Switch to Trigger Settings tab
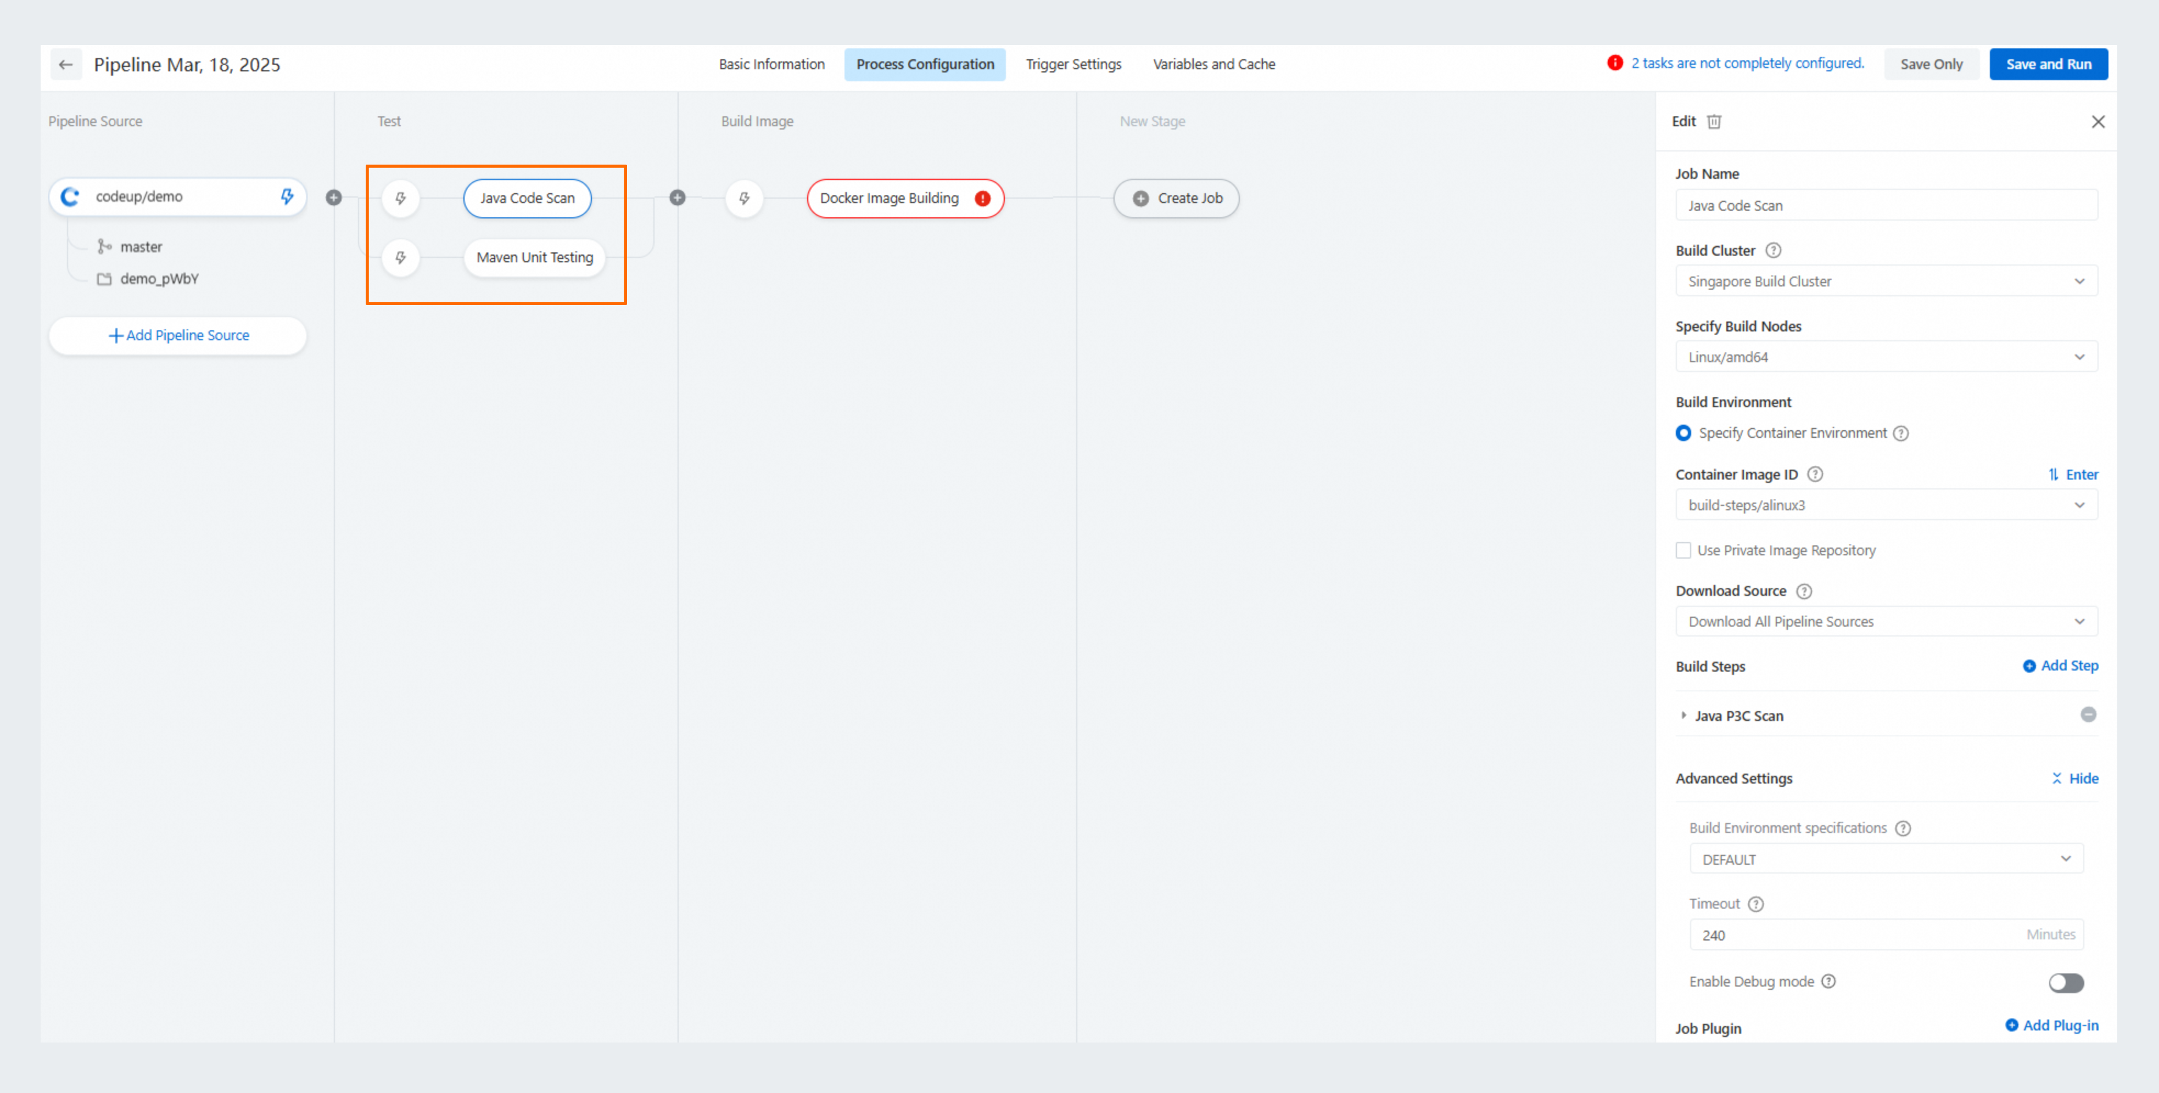 1073,65
